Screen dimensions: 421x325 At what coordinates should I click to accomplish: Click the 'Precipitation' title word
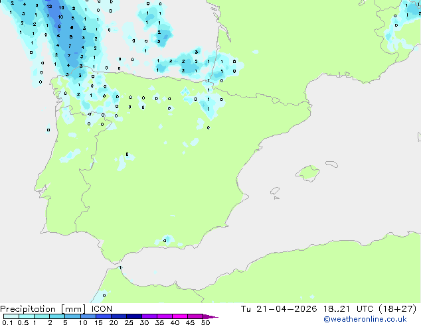point(28,309)
